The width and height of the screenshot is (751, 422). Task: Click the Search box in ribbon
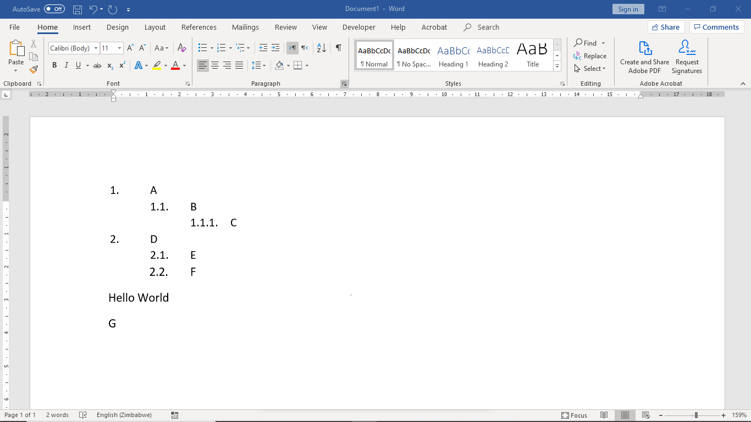[x=482, y=27]
